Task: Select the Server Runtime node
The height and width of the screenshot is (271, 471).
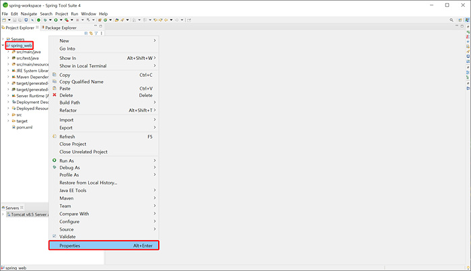Action: tap(30, 96)
